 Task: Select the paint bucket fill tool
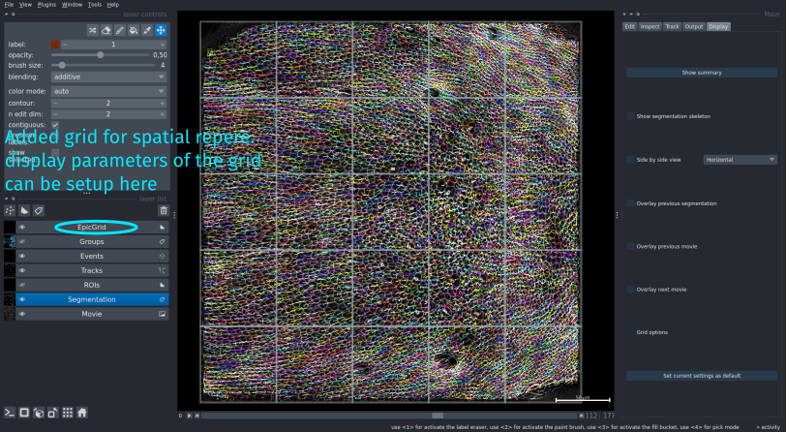133,30
